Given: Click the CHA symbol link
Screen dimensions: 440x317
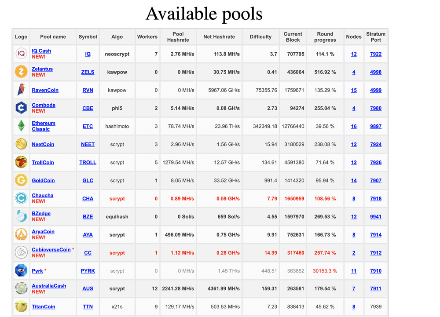Looking at the screenshot, I should click(x=88, y=199).
